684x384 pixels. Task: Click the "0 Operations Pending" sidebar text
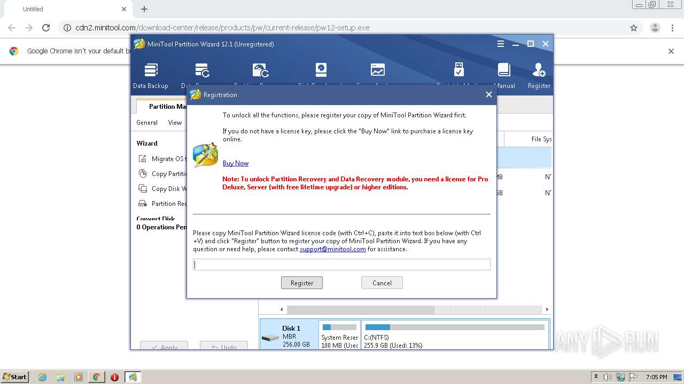pyautogui.click(x=161, y=227)
